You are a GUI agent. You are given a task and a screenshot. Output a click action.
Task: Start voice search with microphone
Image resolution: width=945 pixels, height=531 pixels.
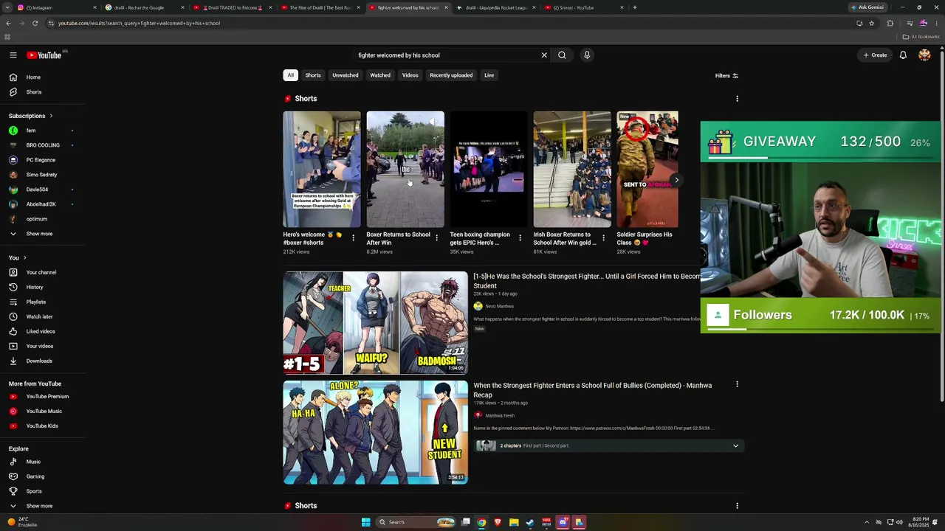tap(587, 55)
